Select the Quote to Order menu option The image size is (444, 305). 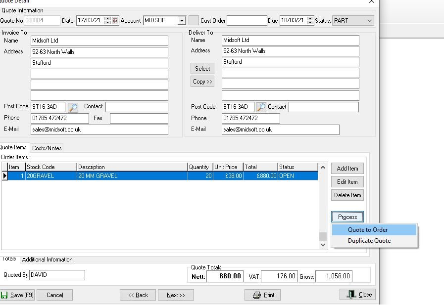click(x=374, y=230)
